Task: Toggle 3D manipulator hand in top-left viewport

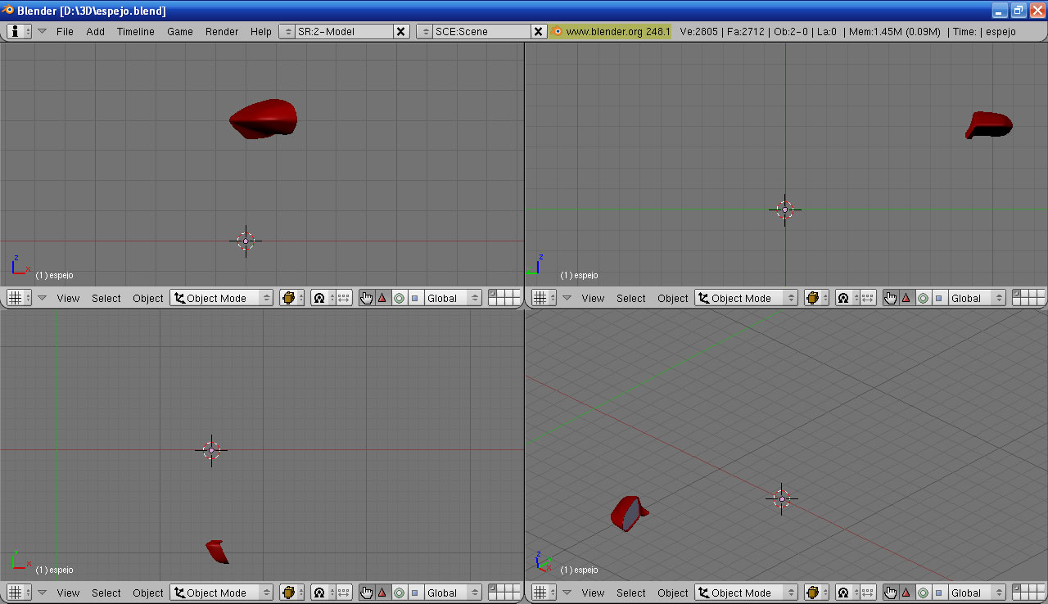Action: [x=366, y=298]
